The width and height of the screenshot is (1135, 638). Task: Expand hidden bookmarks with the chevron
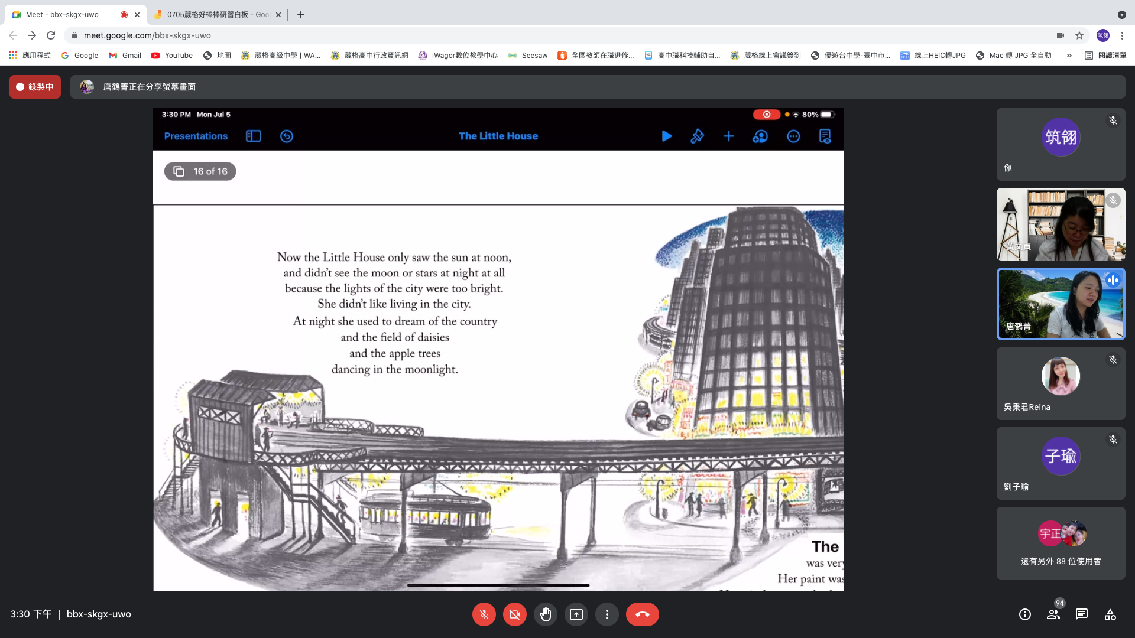click(1069, 56)
